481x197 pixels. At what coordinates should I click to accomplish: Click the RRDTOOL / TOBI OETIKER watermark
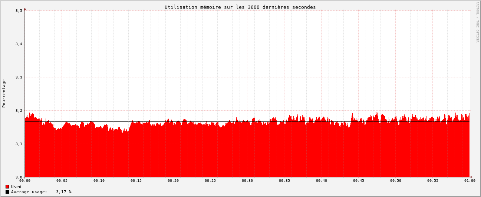477,22
